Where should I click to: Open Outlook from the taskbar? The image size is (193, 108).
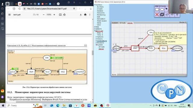(x=52, y=105)
